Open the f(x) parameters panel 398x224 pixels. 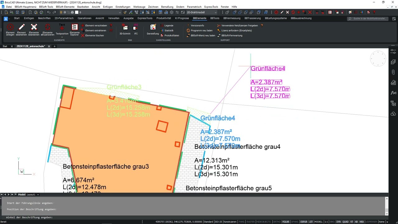[x=393, y=93]
